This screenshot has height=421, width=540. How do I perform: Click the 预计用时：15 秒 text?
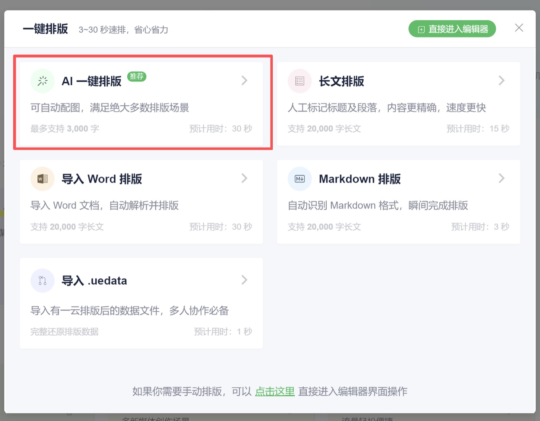tap(478, 129)
